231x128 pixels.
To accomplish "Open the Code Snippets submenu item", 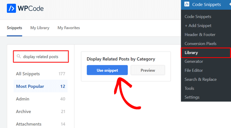I will (x=198, y=17).
